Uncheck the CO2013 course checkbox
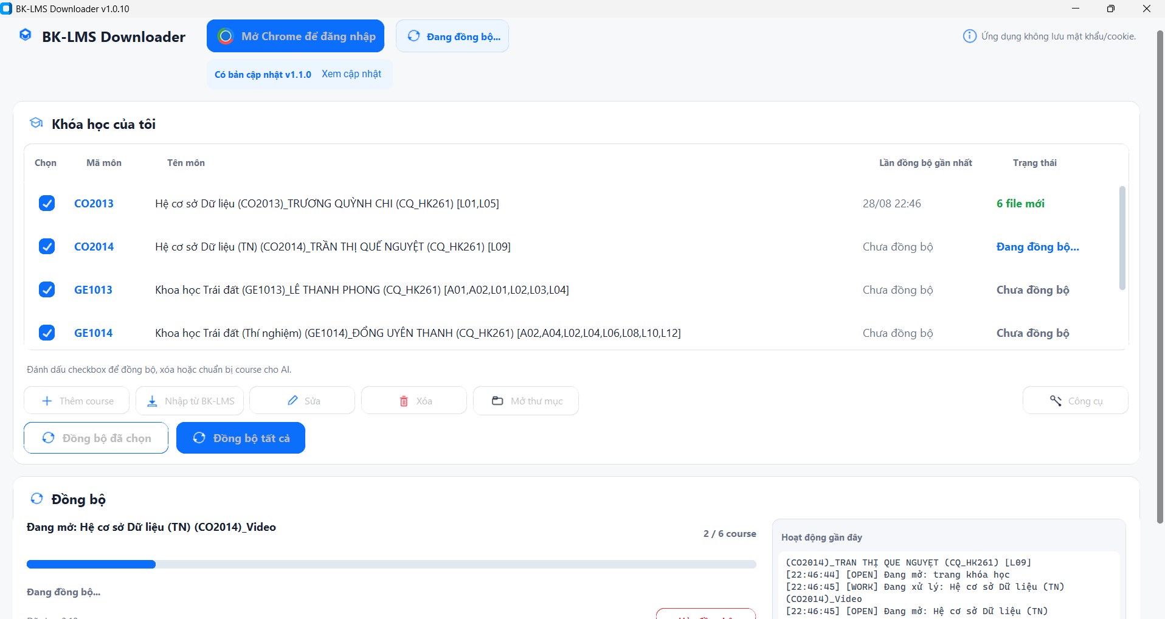Screen dimensions: 1165x619 pyautogui.click(x=47, y=203)
